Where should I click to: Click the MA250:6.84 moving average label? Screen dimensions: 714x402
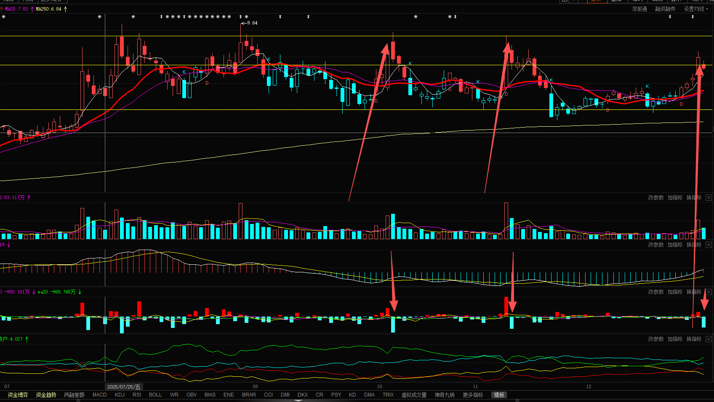point(48,9)
